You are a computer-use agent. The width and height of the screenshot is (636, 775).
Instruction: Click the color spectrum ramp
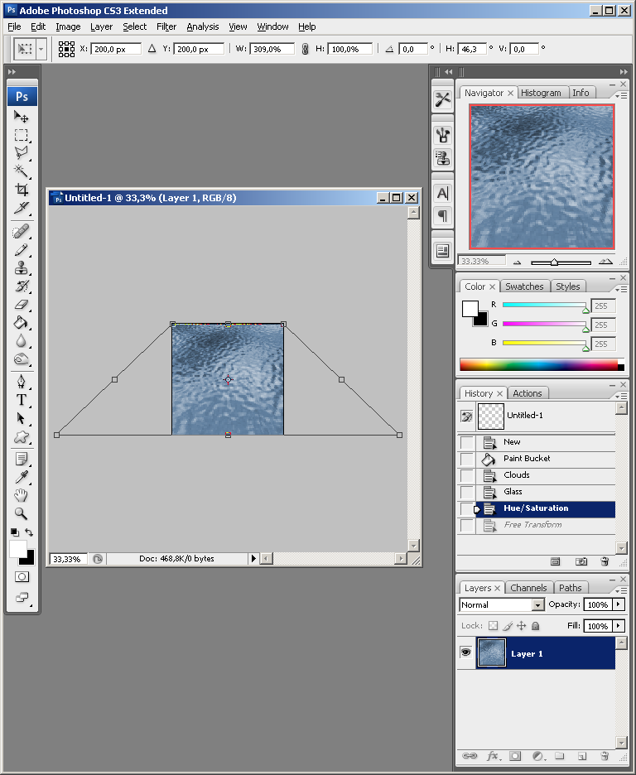tap(542, 365)
